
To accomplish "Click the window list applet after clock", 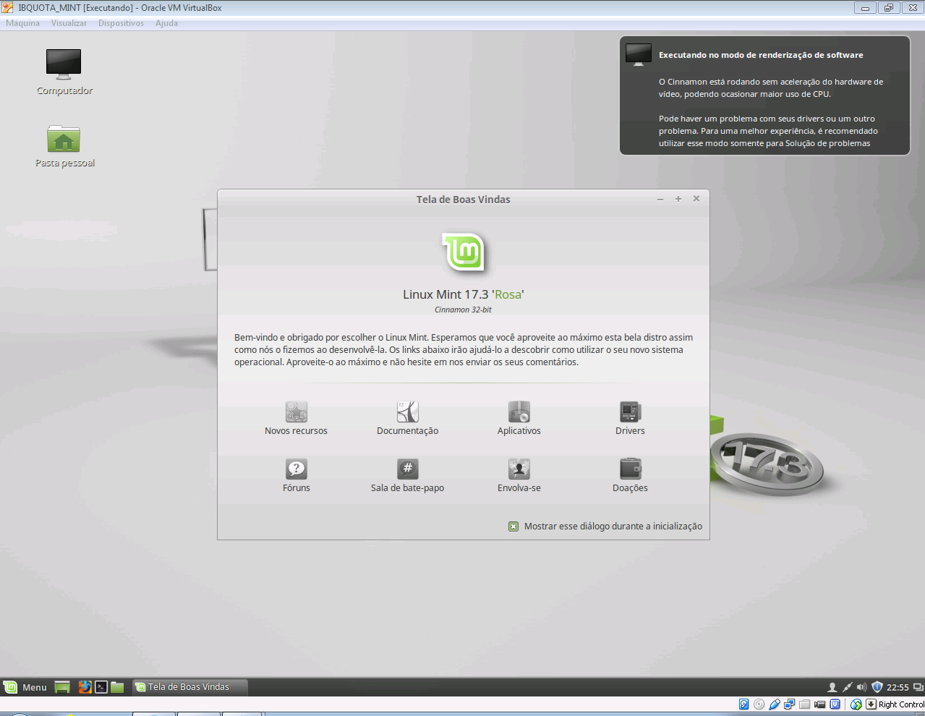I will 918,687.
